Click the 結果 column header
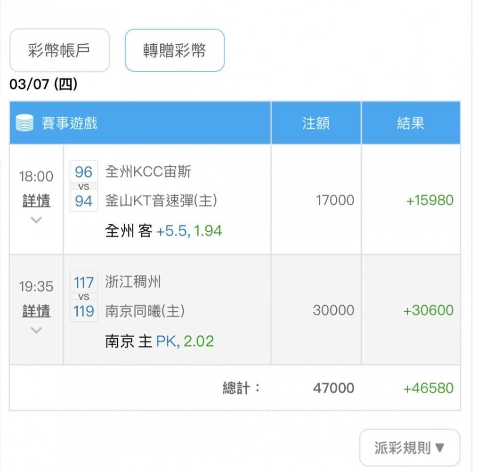This screenshot has height=471, width=478. (x=411, y=123)
